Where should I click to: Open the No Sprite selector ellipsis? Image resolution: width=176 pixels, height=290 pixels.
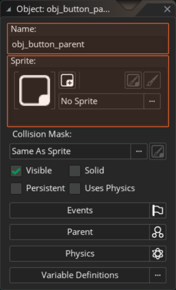tap(152, 101)
